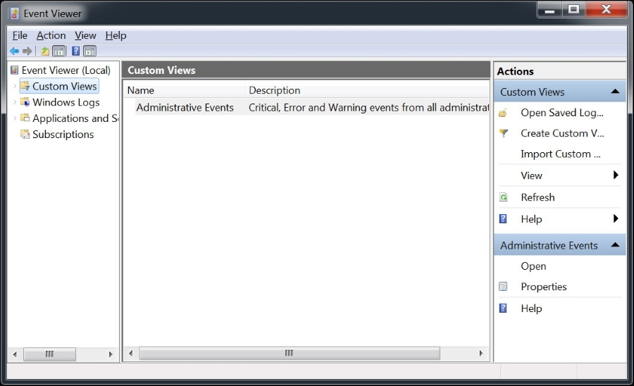
Task: Click Help icon under Administrative Events actions
Action: click(x=503, y=308)
